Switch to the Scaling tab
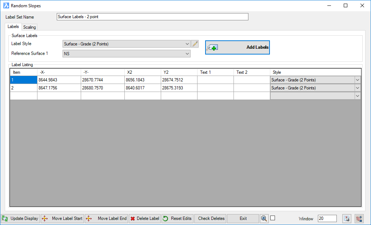The image size is (371, 225). 29,27
